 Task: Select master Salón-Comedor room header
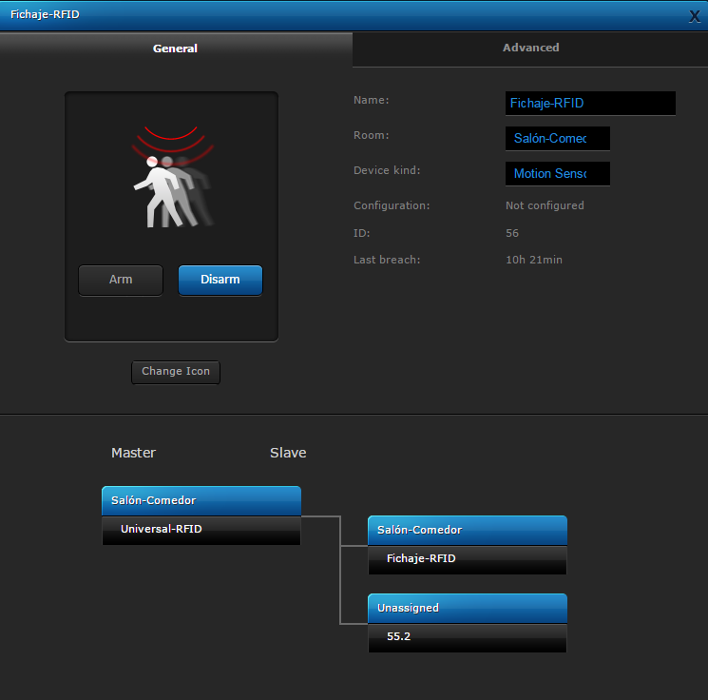(x=201, y=500)
